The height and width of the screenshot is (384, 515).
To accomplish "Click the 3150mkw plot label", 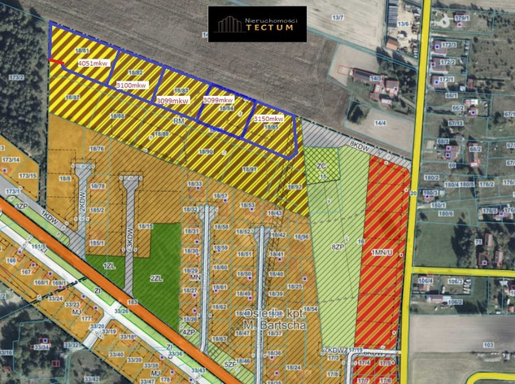I will (x=268, y=119).
